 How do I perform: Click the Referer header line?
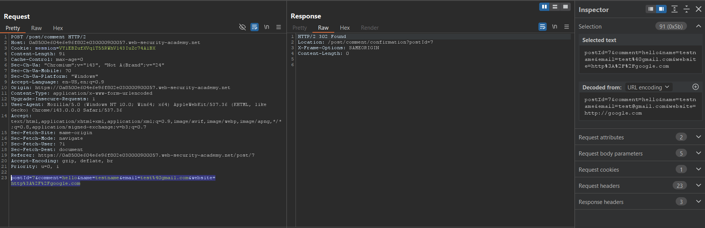point(133,155)
